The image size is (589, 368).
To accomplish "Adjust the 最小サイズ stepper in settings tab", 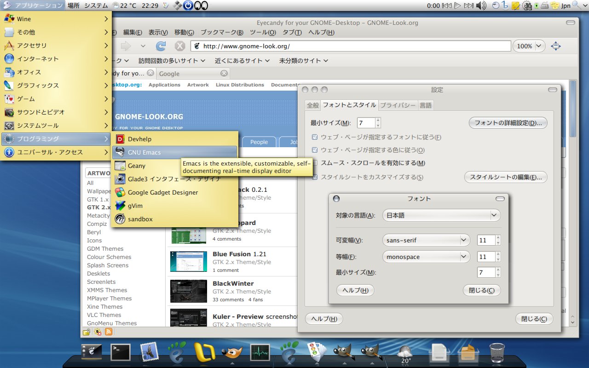I will coord(378,123).
